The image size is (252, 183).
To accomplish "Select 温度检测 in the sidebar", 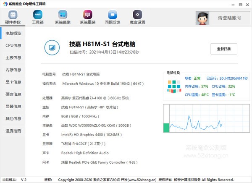I will [x=13, y=131].
